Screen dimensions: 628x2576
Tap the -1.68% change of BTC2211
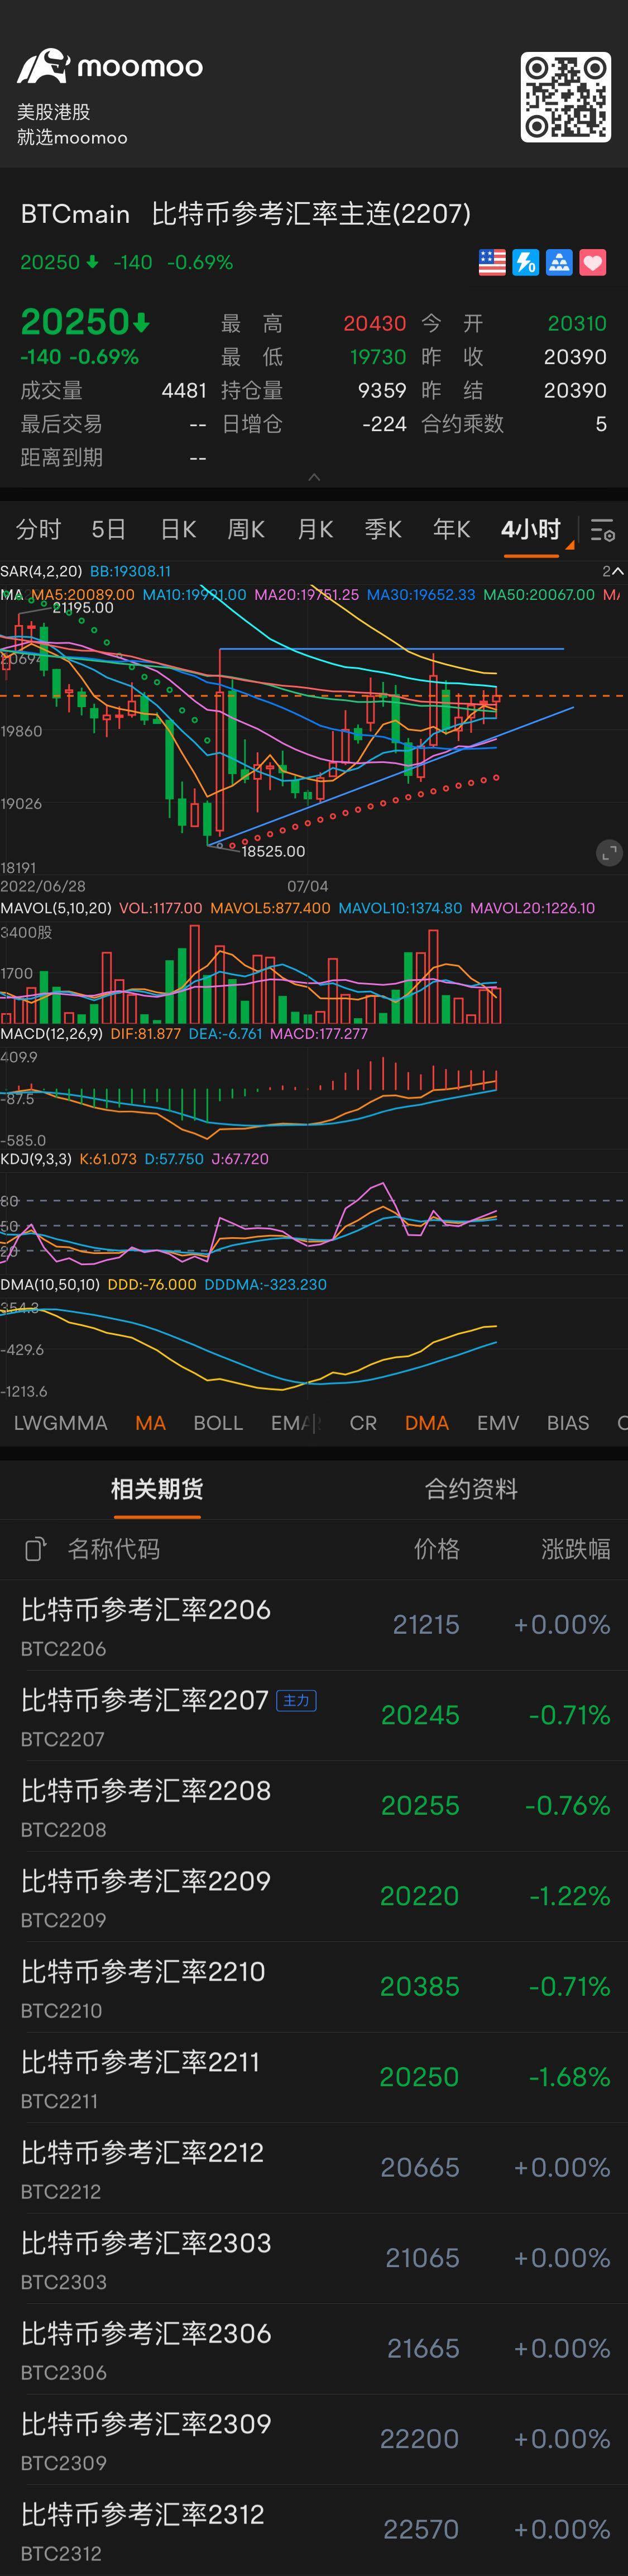[x=569, y=2077]
